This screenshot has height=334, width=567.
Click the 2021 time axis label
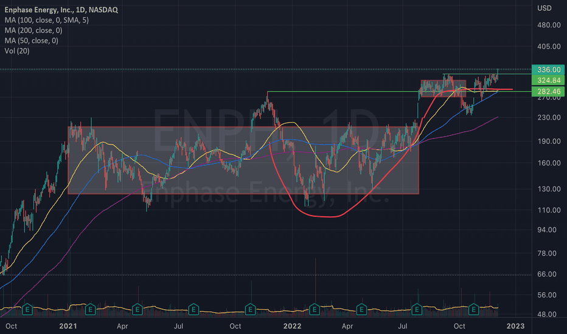pos(68,326)
